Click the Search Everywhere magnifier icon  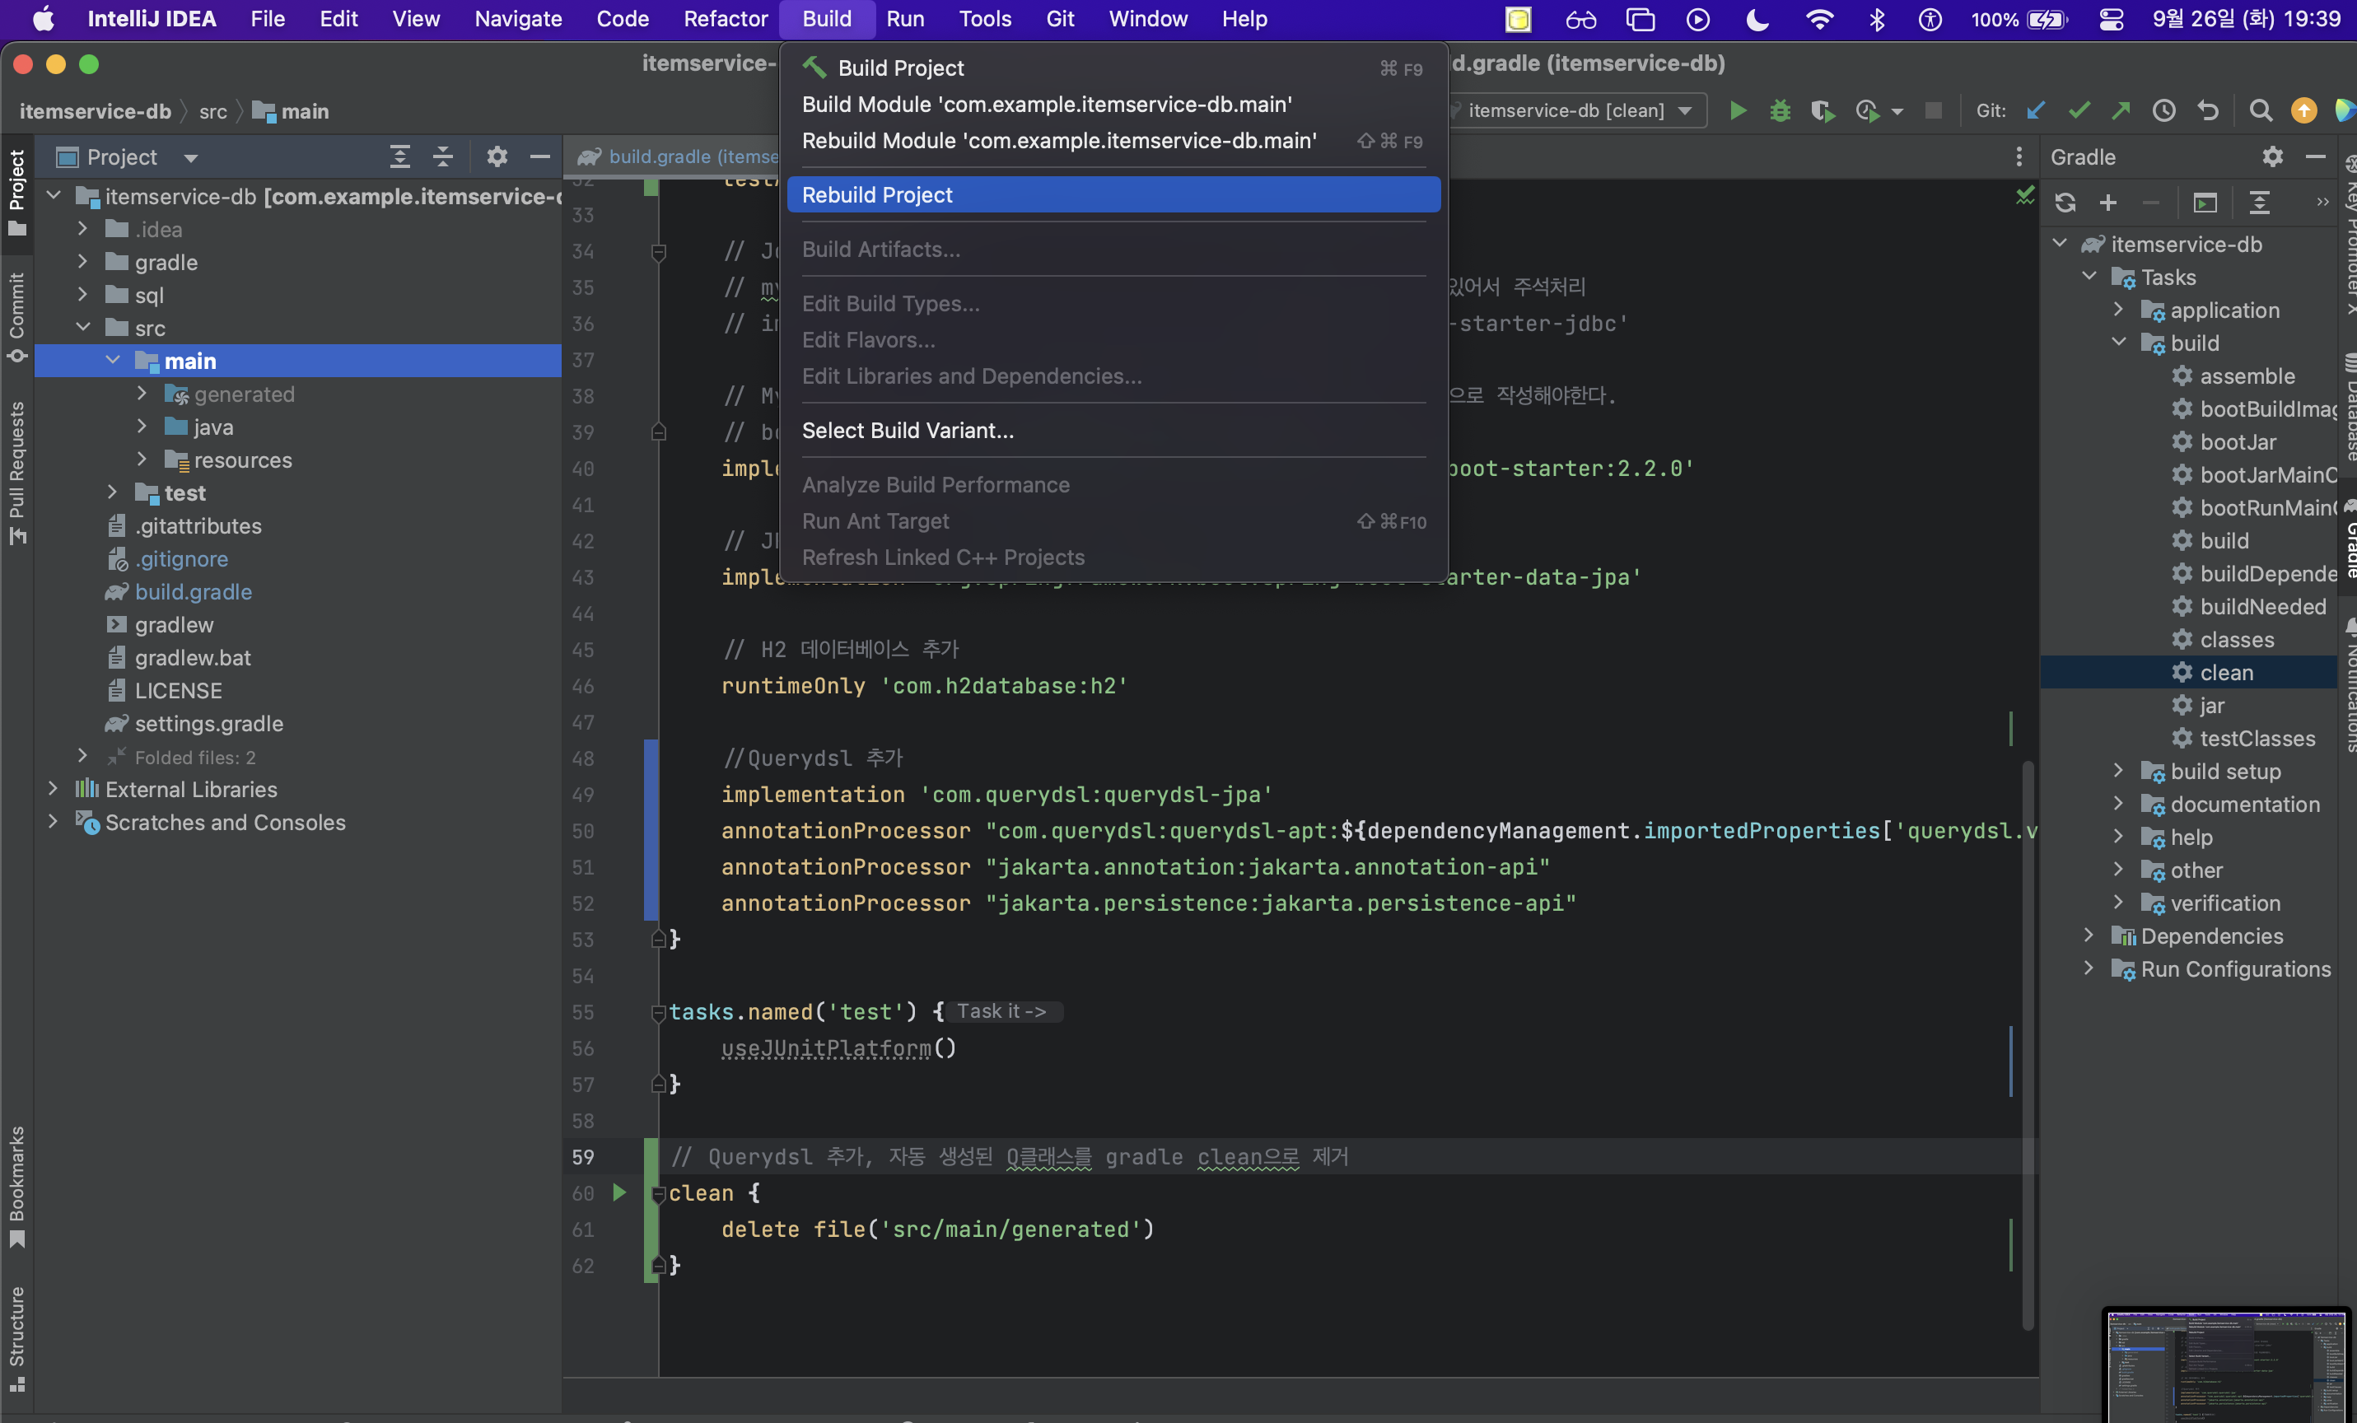(2261, 111)
